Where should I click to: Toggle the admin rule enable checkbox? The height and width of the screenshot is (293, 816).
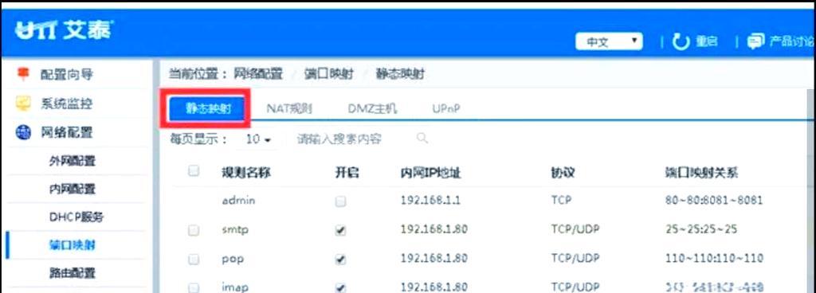(x=340, y=201)
